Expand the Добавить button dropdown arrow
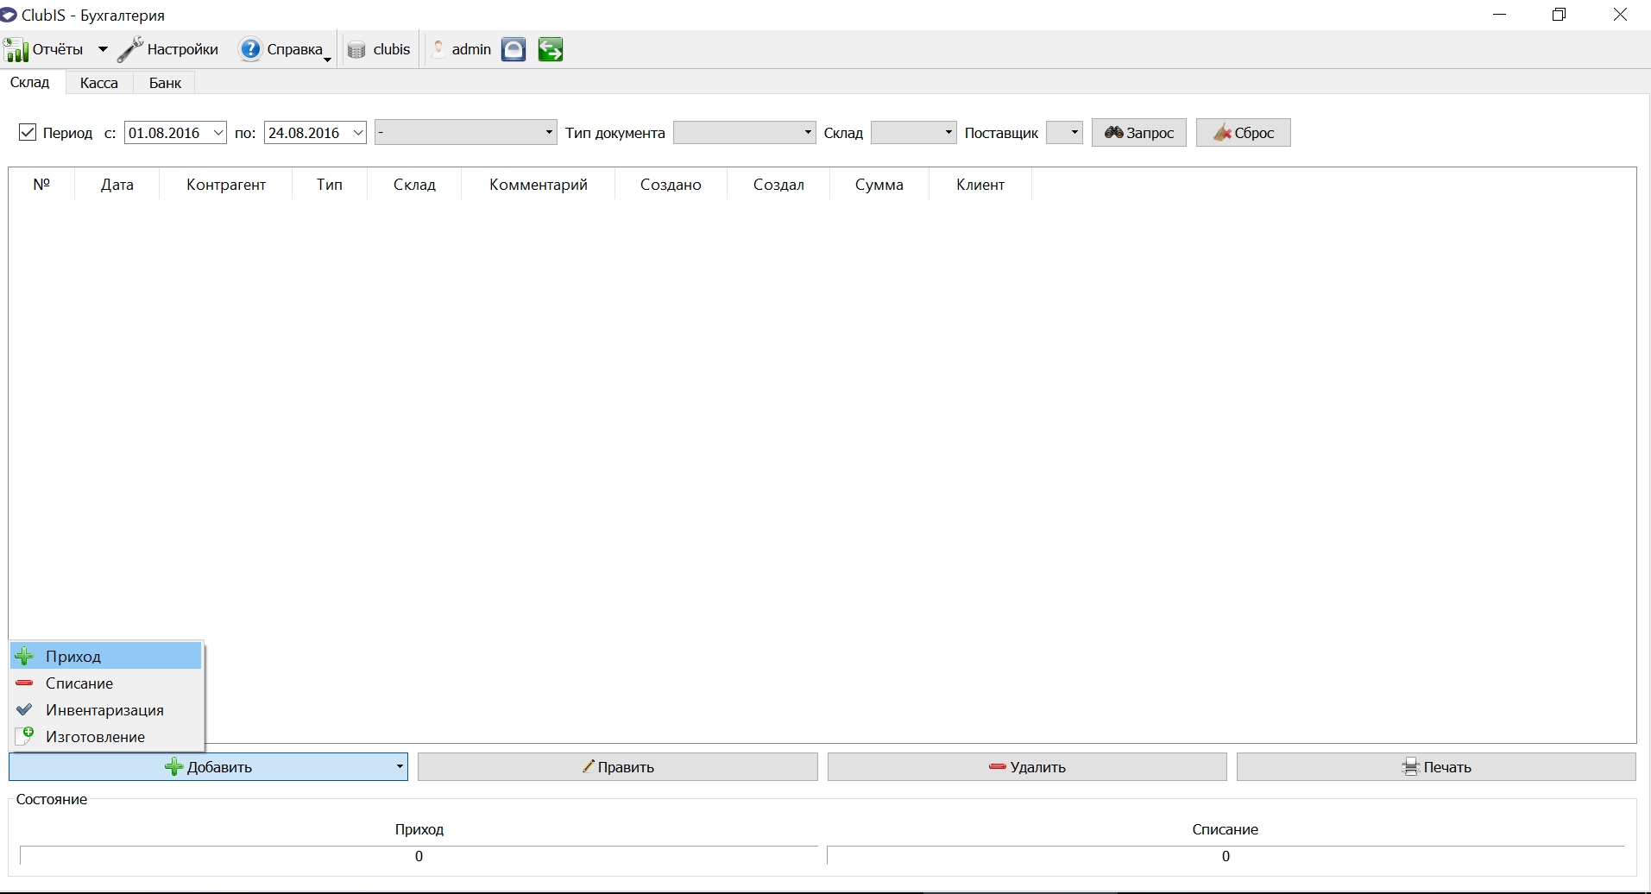Viewport: 1651px width, 894px height. 400,767
